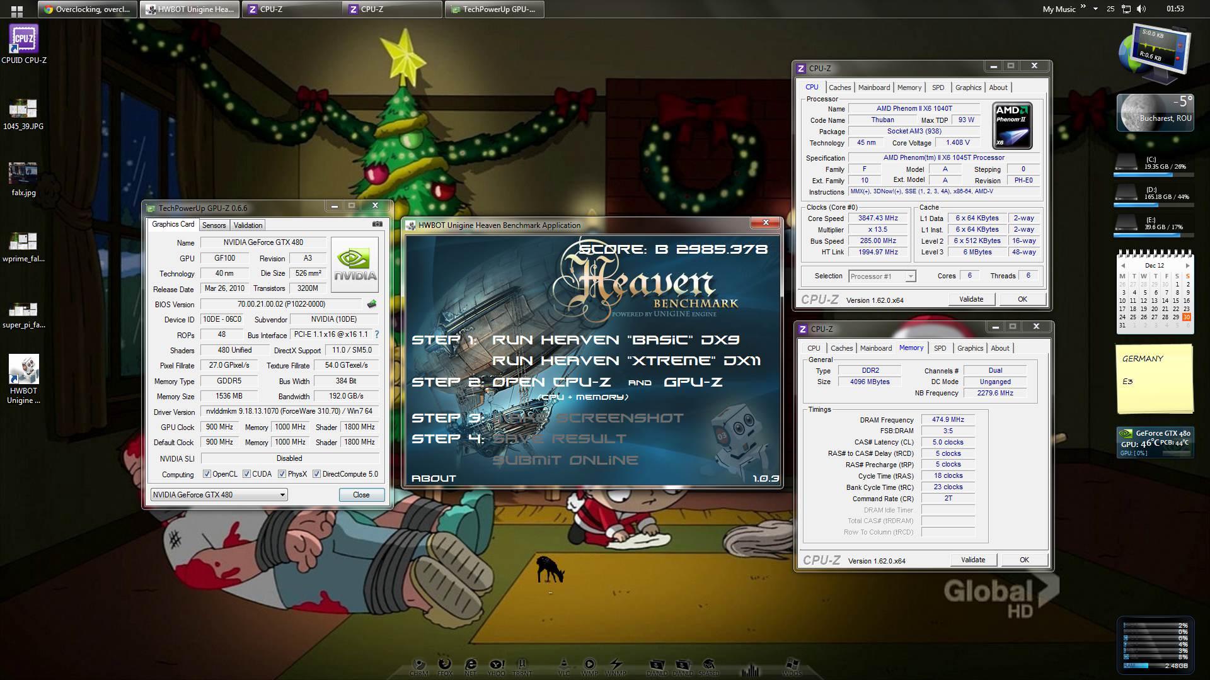
Task: Launch Windows Media Player WMP dock icon
Action: (589, 667)
